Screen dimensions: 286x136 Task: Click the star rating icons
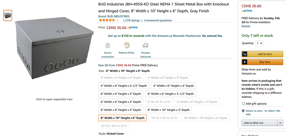(107, 20)
